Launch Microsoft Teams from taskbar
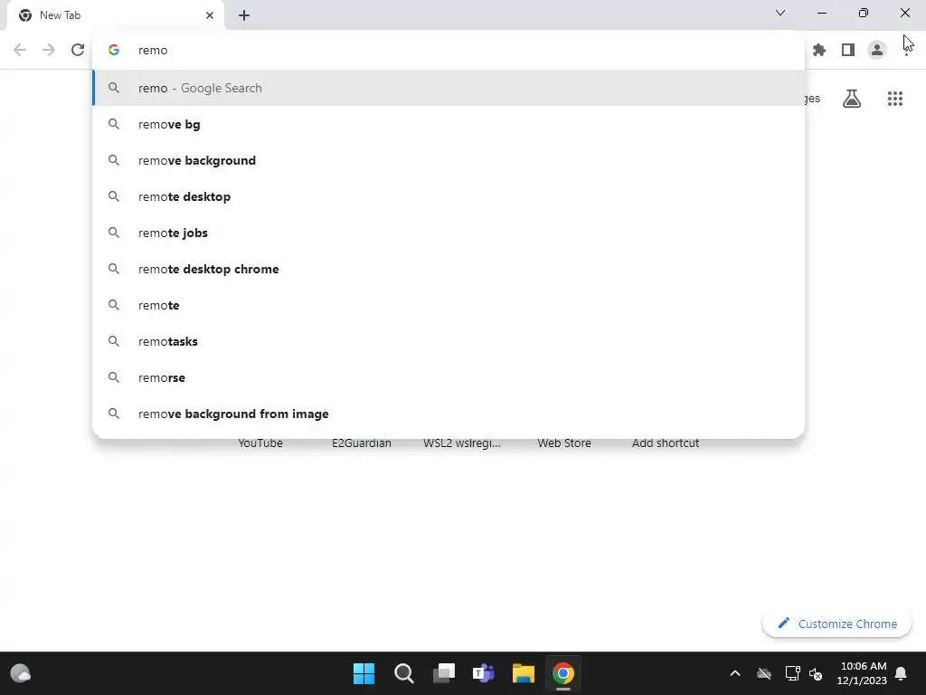Image resolution: width=926 pixels, height=695 pixels. 484,673
